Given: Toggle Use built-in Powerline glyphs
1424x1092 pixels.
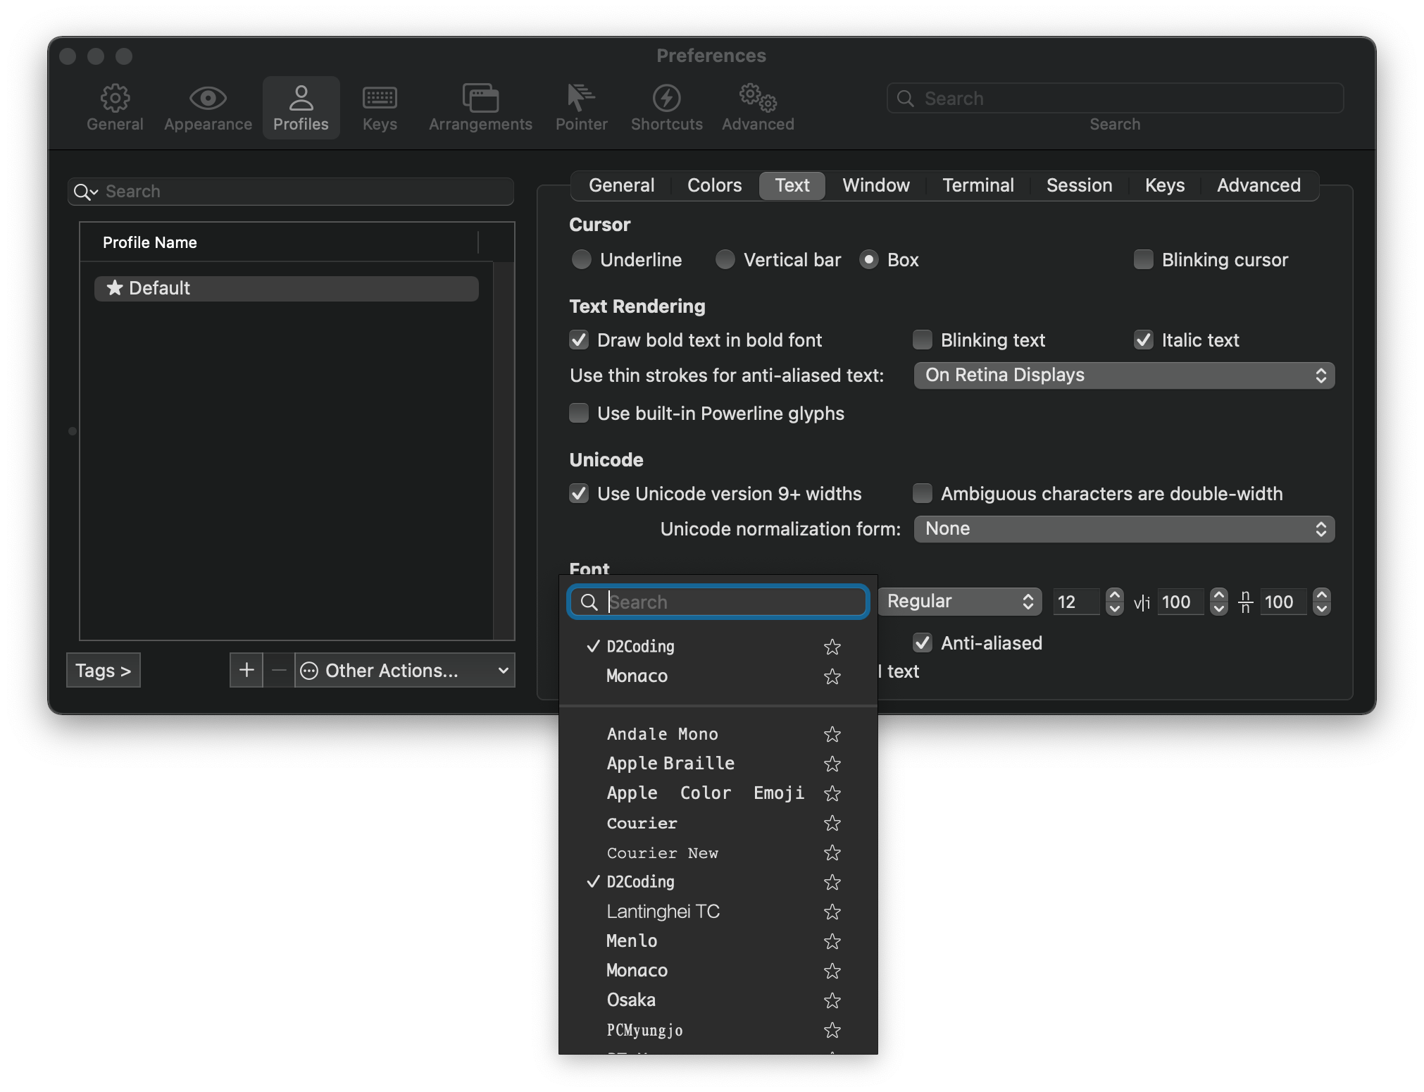Looking at the screenshot, I should pos(579,414).
